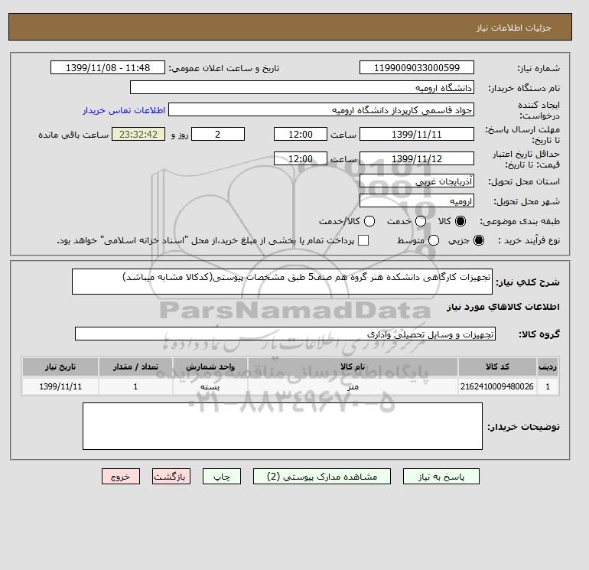
Task: Click the نام کالا column header
Action: point(353,366)
